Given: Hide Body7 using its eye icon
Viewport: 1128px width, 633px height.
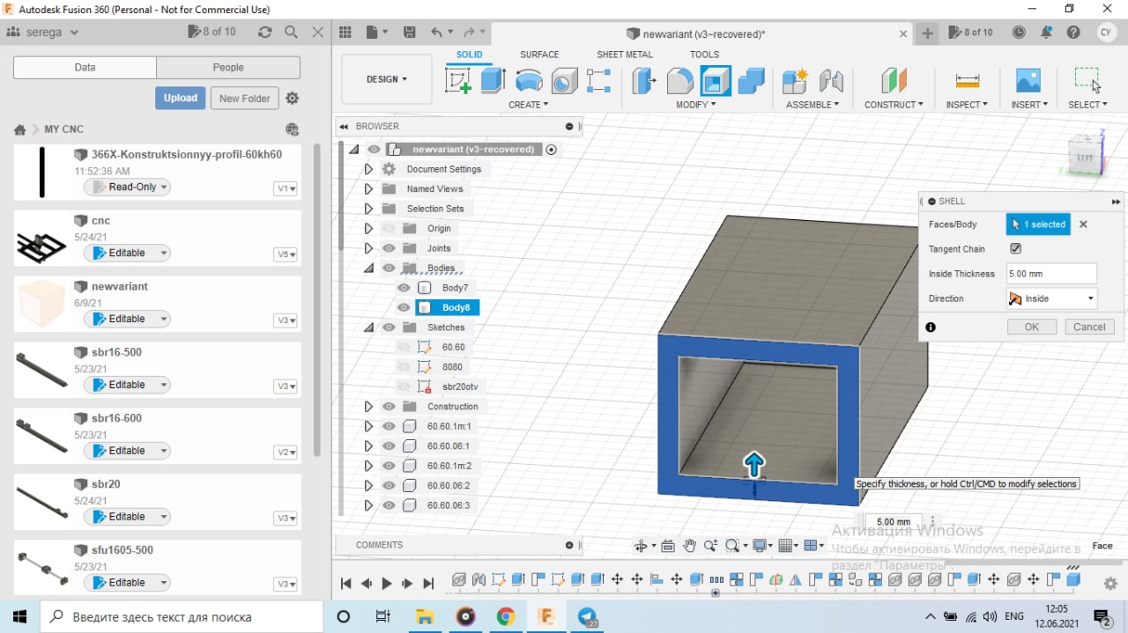Looking at the screenshot, I should [x=404, y=288].
